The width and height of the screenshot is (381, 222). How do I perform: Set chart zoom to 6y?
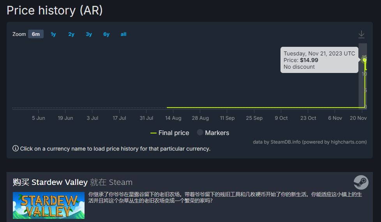[x=106, y=34]
